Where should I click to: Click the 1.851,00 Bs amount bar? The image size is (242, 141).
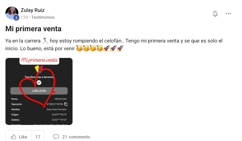pos(39,91)
